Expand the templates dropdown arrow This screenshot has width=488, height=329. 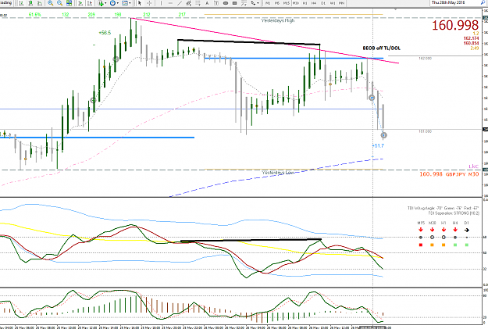point(130,3)
